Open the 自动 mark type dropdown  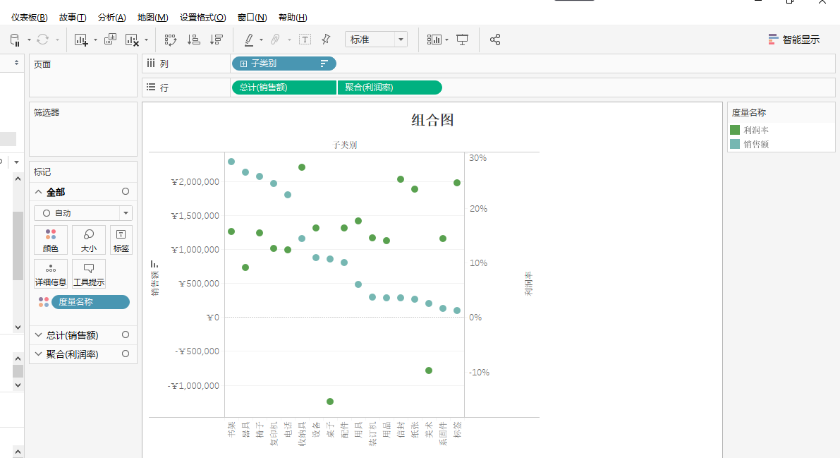[x=83, y=213]
